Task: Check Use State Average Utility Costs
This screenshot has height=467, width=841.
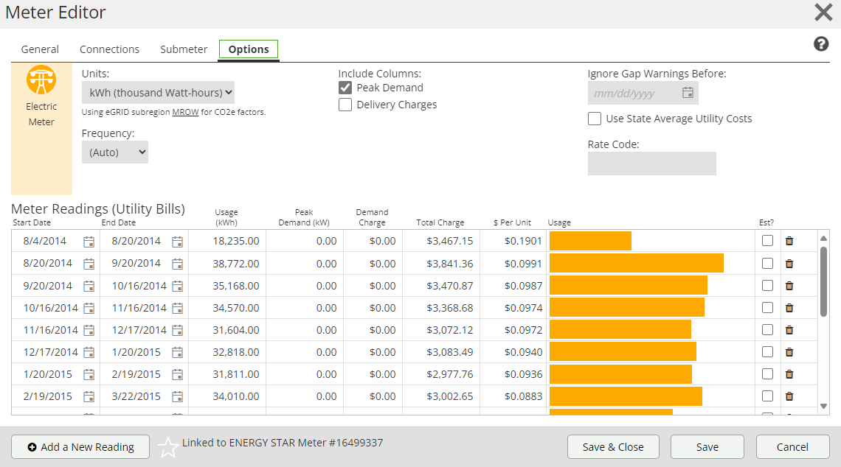Action: tap(595, 119)
